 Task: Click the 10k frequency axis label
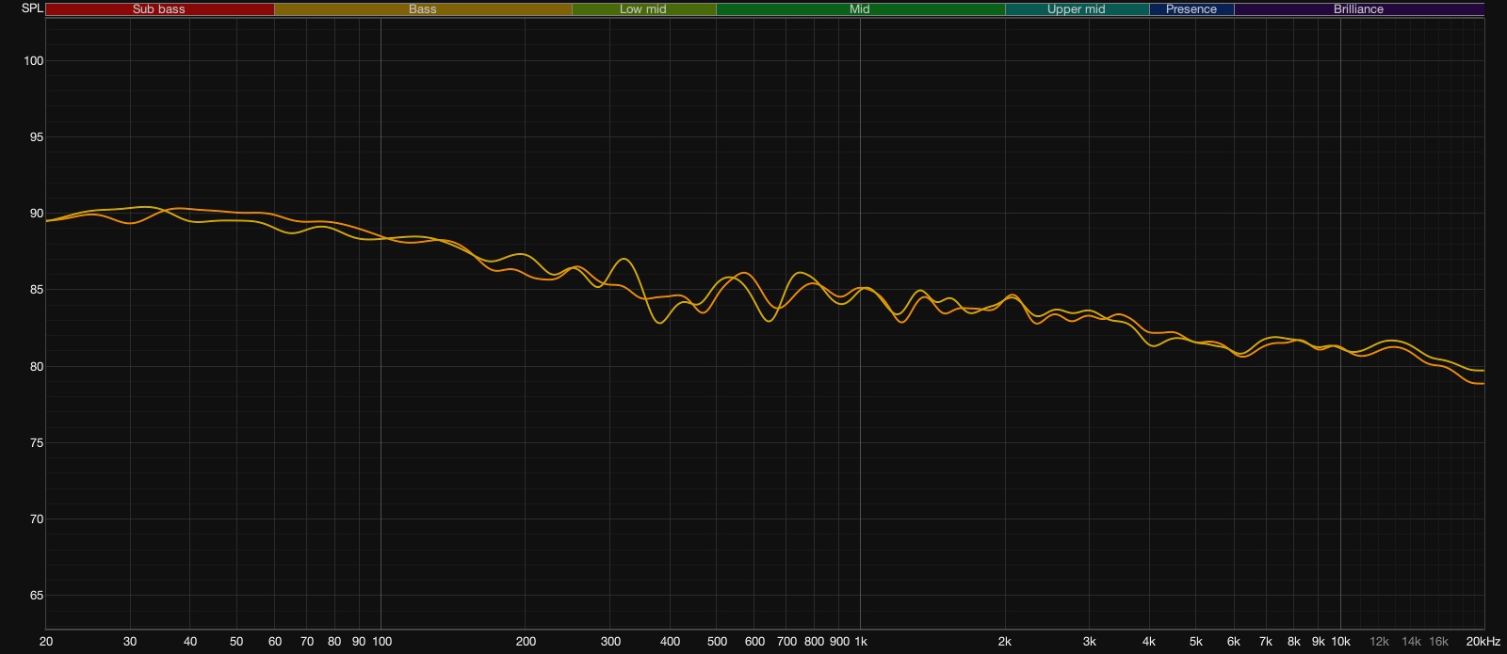point(1340,642)
